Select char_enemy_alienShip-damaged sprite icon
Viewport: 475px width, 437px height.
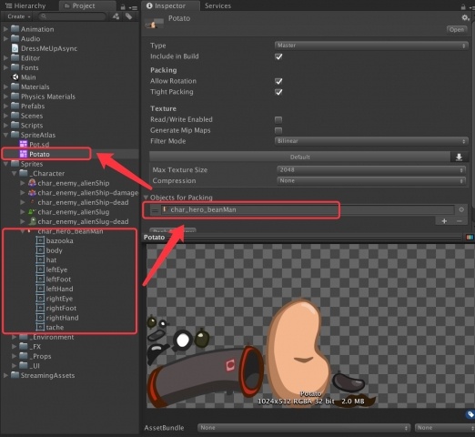click(x=32, y=193)
